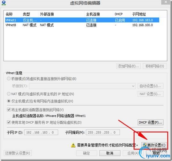The image size is (172, 161).
Task: Toggle 将主机虚拟适配器连接到此网络 checkbox
Action: (x=9, y=109)
